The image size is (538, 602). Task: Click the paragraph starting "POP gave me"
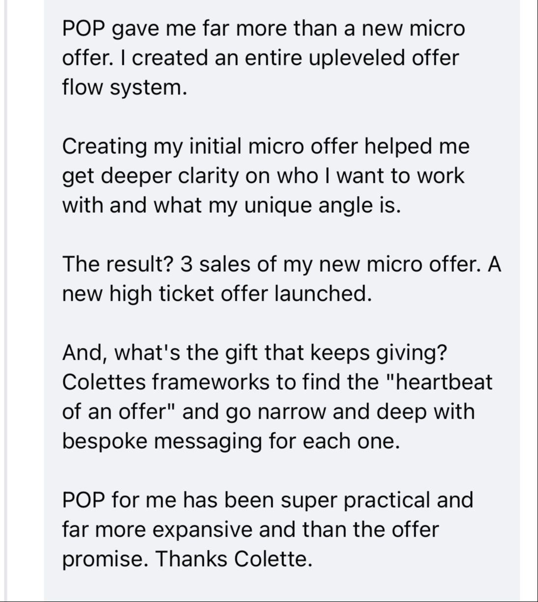[x=263, y=58]
